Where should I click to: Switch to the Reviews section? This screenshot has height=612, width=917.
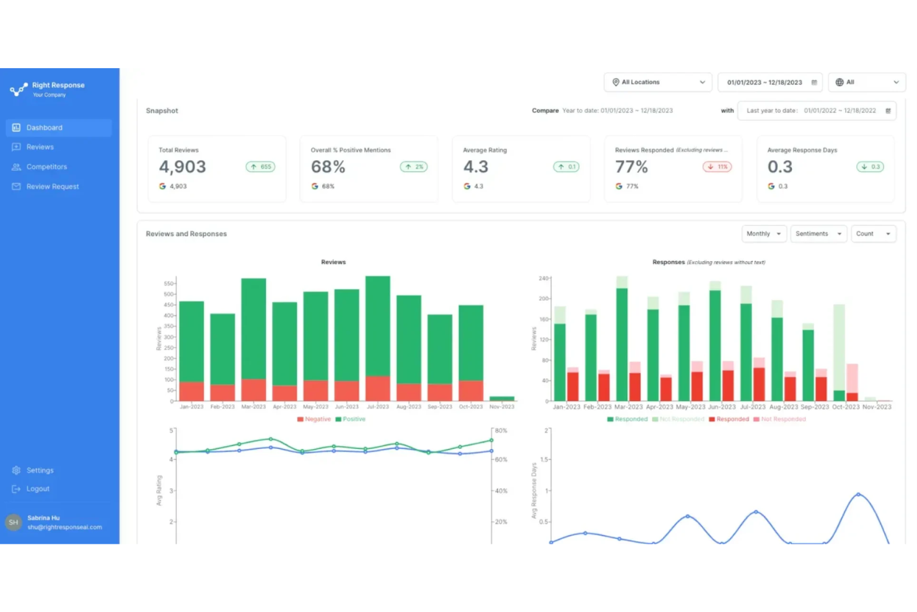point(41,147)
